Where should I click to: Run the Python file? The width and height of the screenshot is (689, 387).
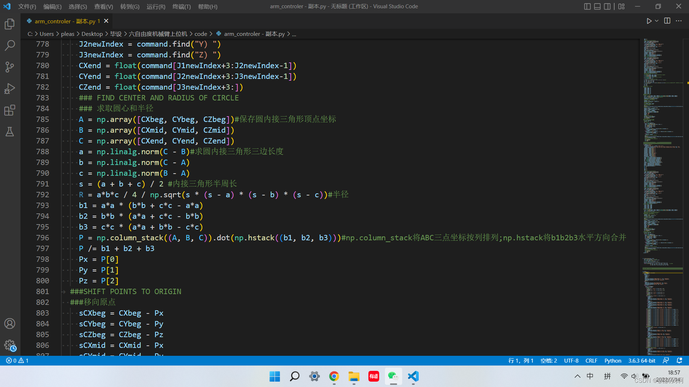tap(649, 21)
